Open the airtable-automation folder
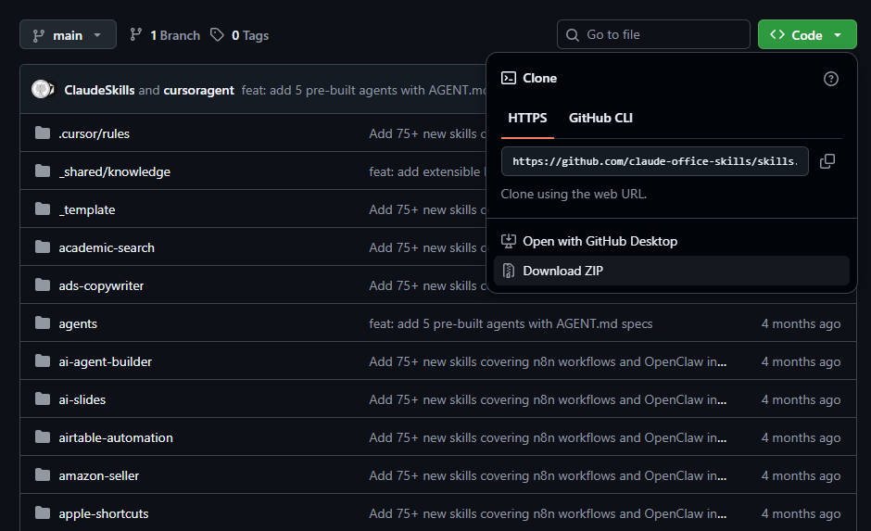The height and width of the screenshot is (531, 871). click(x=116, y=437)
